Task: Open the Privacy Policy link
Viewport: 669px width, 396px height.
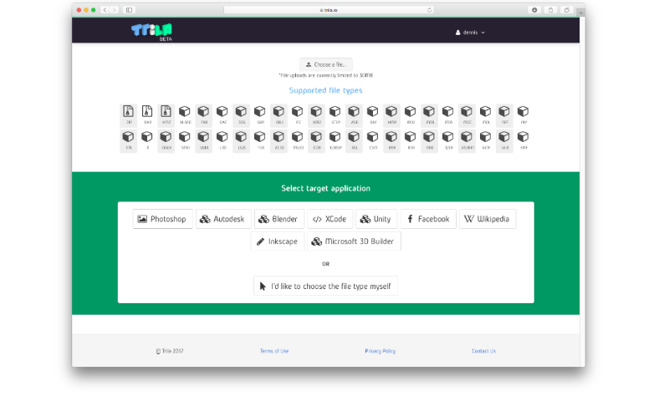Action: [x=380, y=351]
